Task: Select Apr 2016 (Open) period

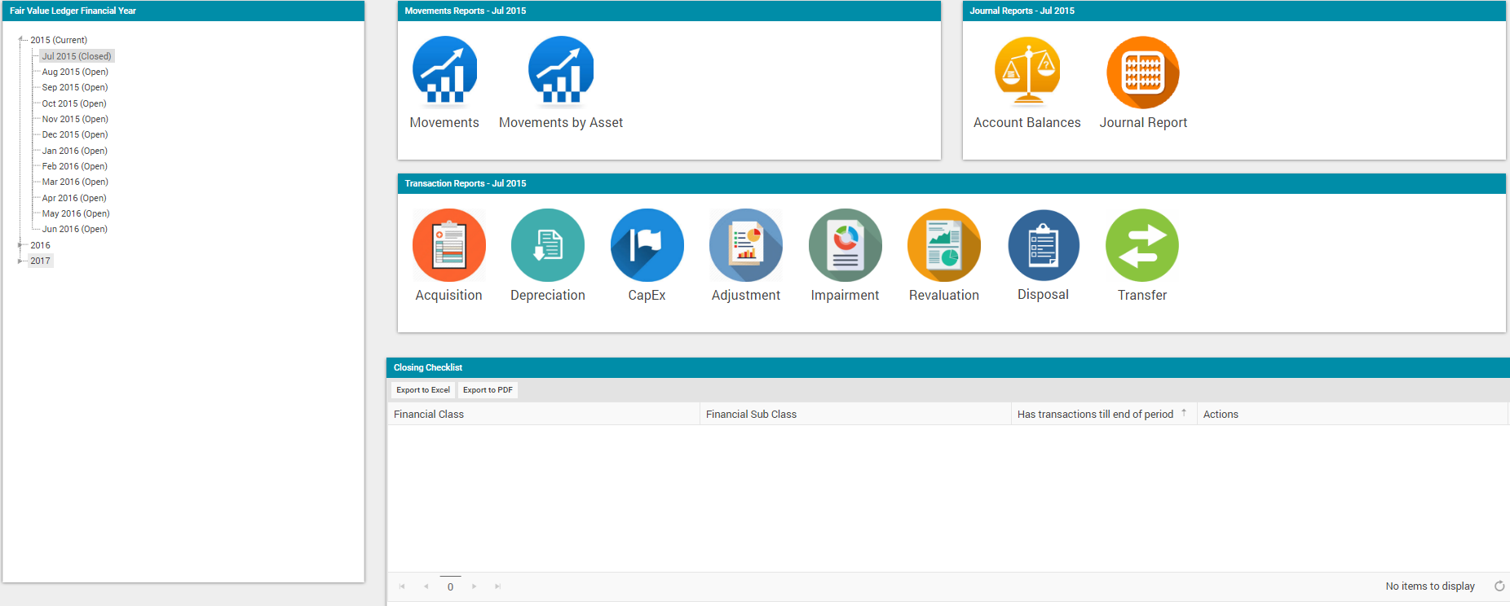Action: click(x=74, y=198)
